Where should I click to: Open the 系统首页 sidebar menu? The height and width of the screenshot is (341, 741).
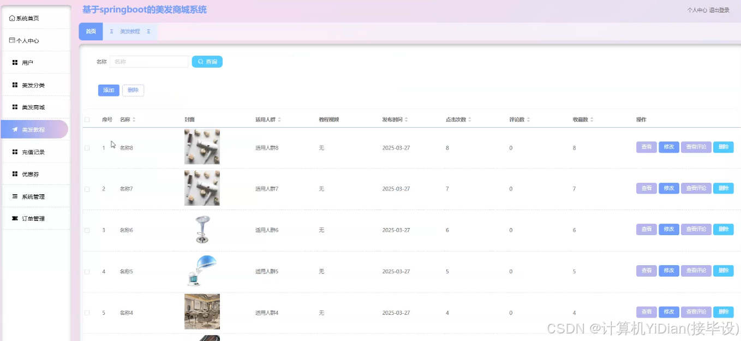(35, 18)
